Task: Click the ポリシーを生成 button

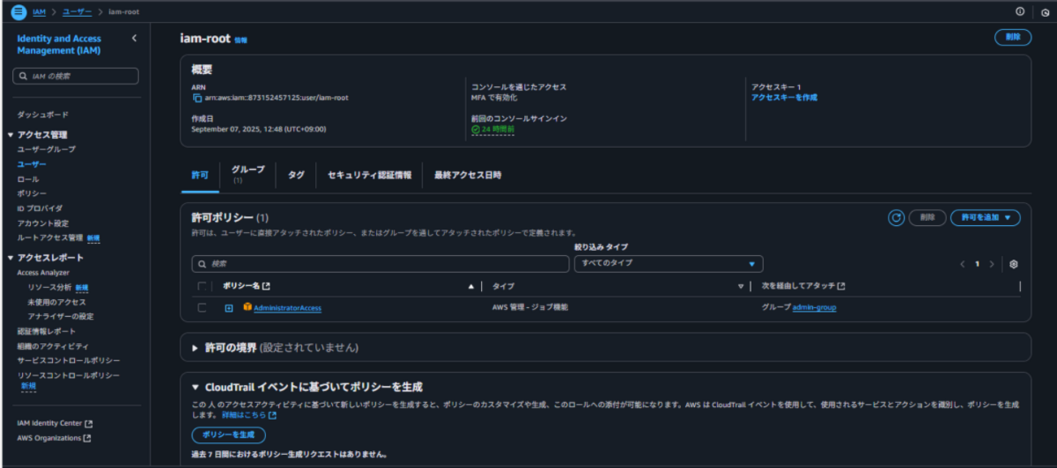Action: (x=229, y=435)
